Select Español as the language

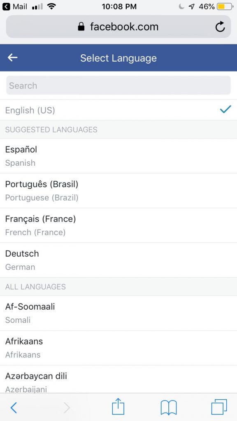pos(118,156)
